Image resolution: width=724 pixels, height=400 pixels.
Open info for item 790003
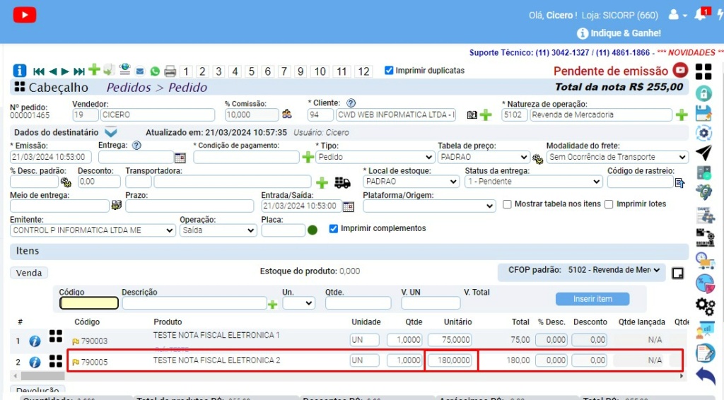pos(35,341)
